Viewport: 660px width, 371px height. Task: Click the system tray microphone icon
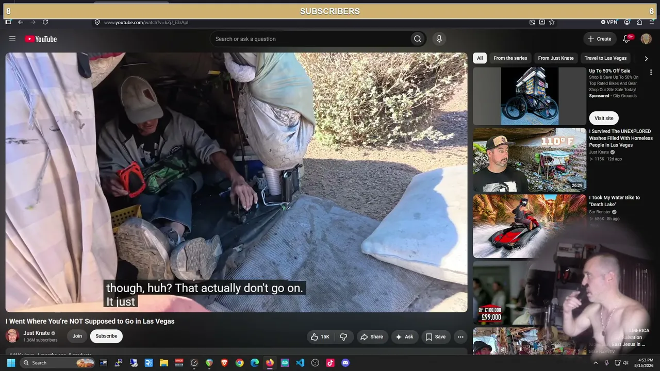(x=606, y=363)
